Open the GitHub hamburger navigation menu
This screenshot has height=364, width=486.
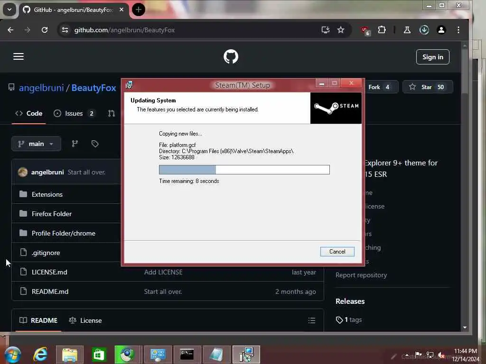19,56
